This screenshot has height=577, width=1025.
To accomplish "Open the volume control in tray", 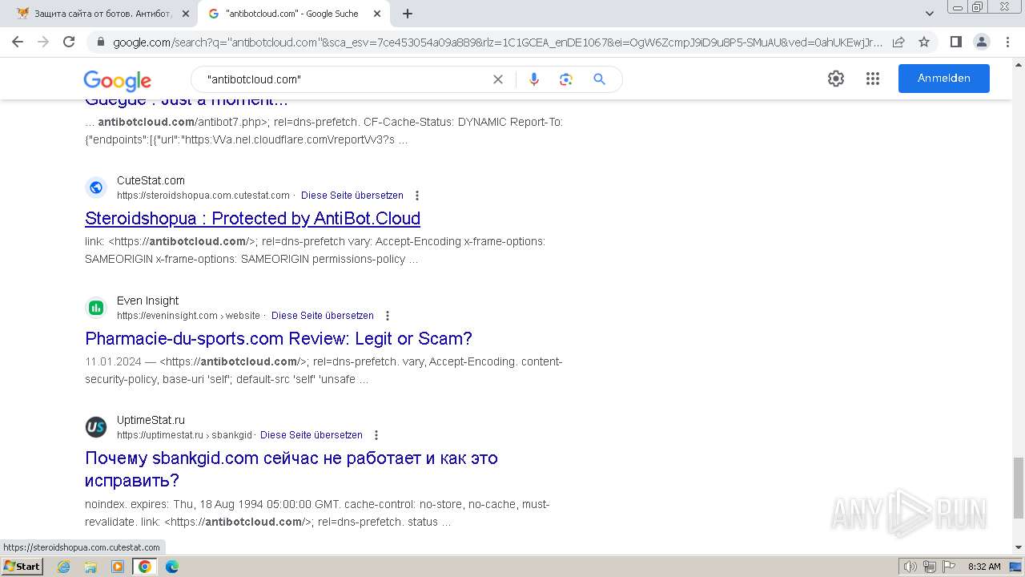I will (910, 567).
